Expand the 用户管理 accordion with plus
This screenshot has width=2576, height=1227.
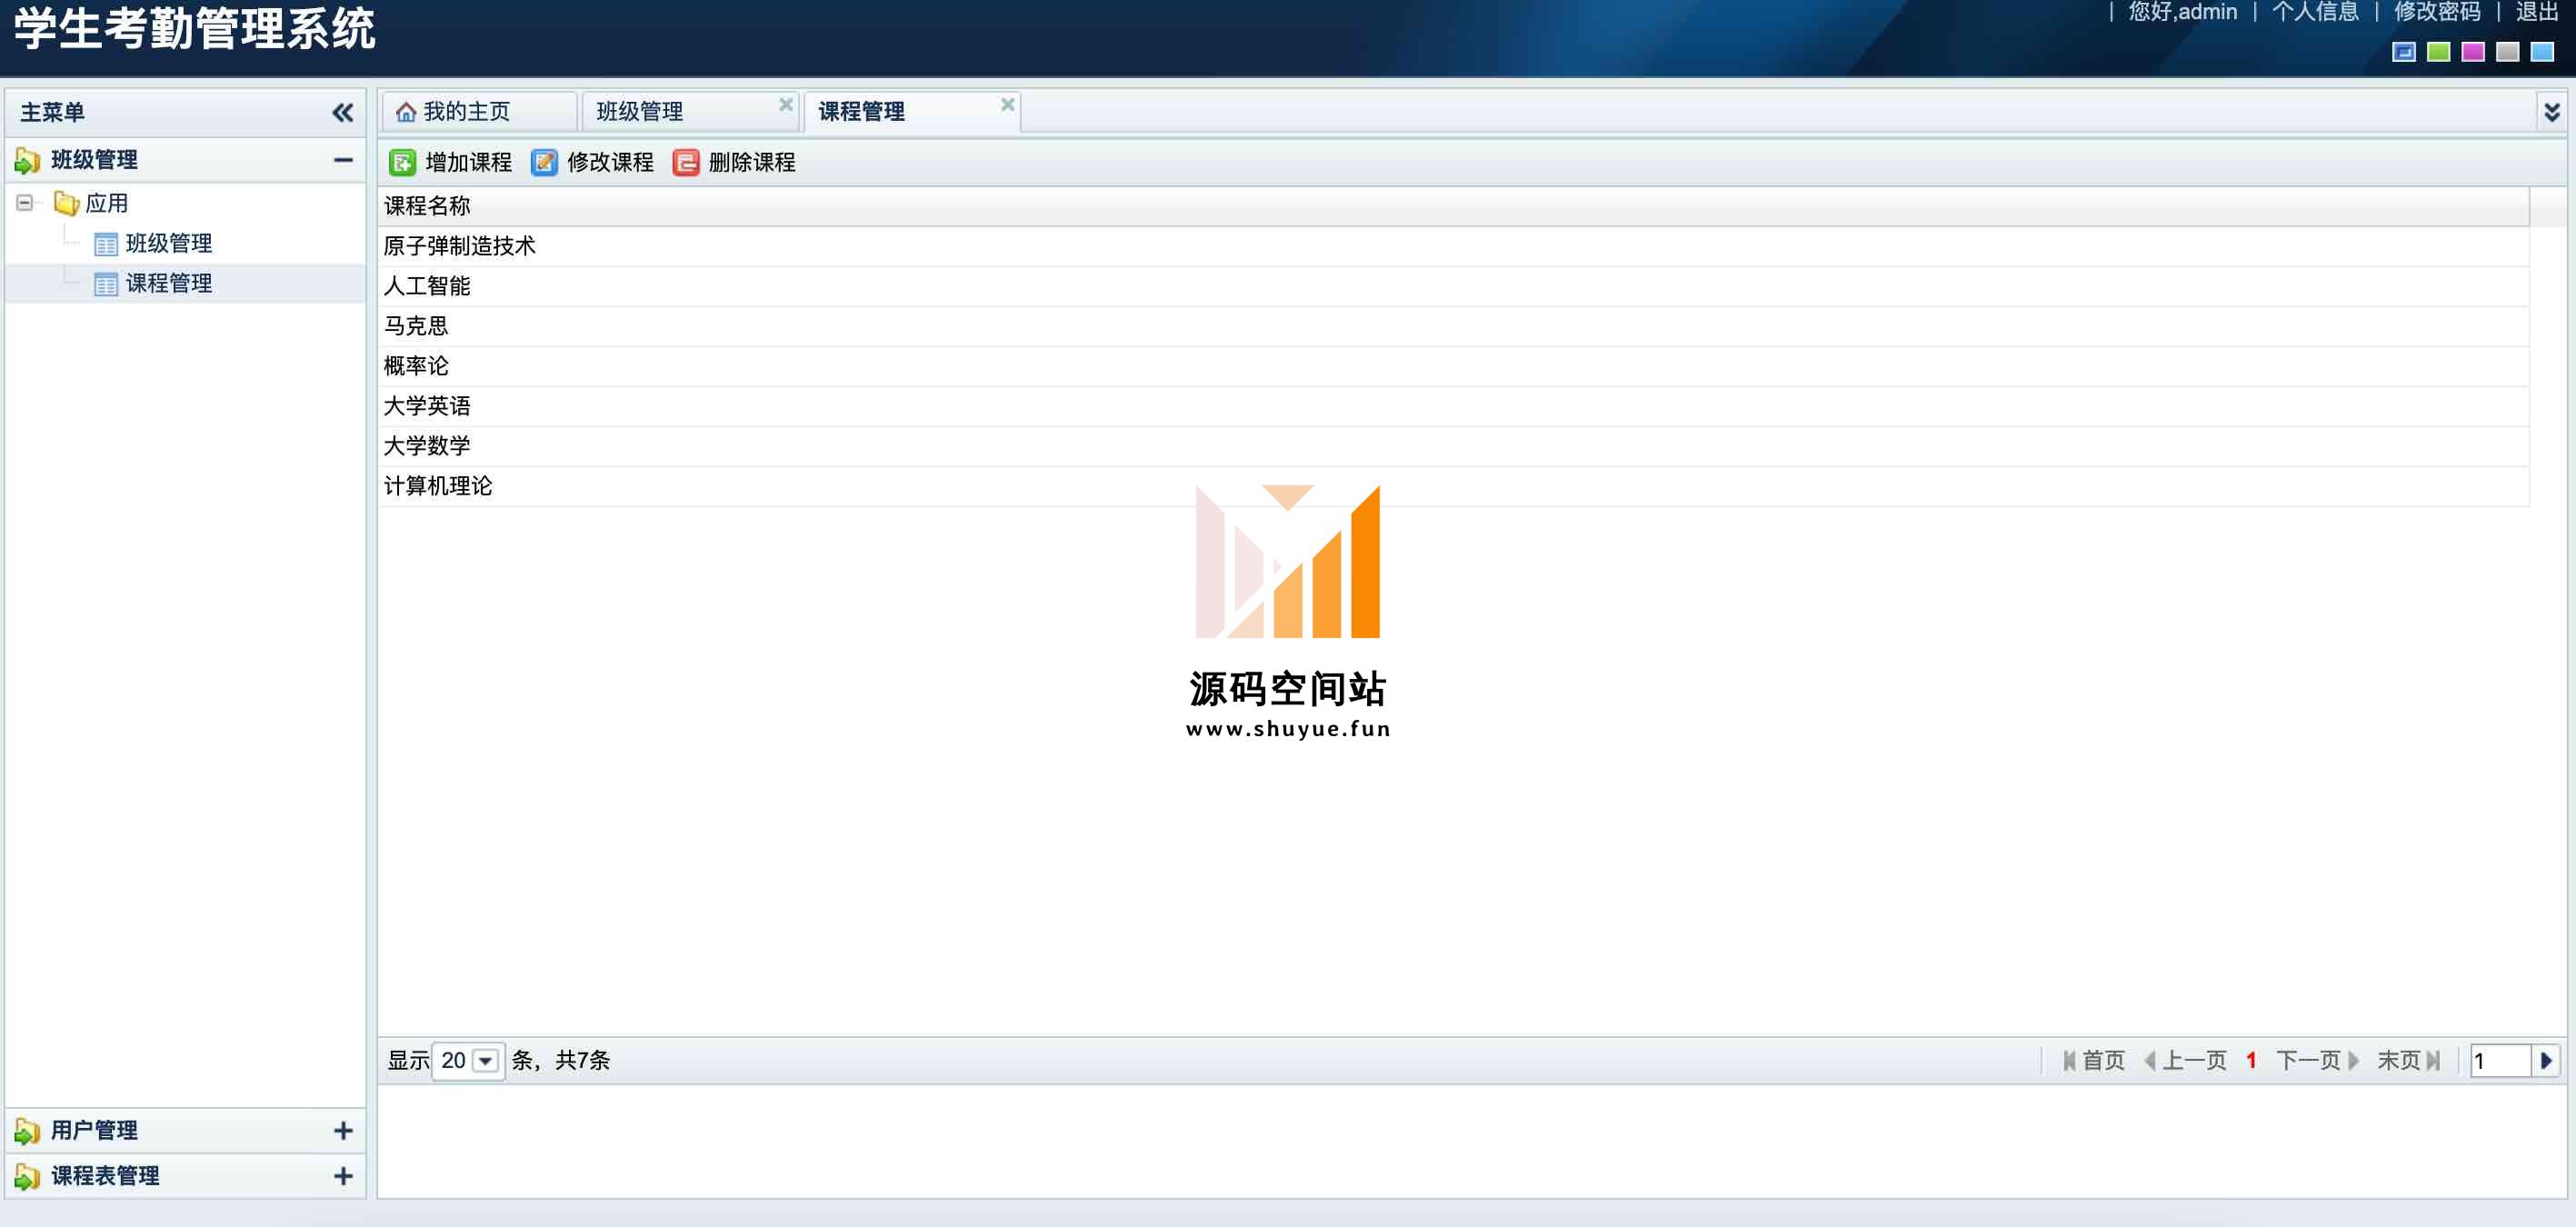[343, 1130]
